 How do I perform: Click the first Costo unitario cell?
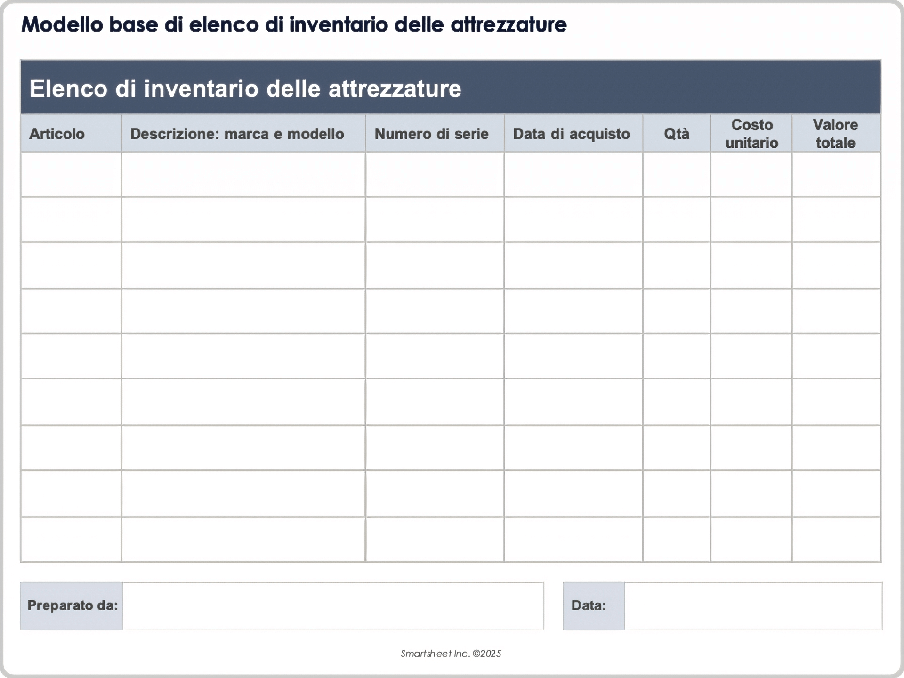pyautogui.click(x=751, y=174)
